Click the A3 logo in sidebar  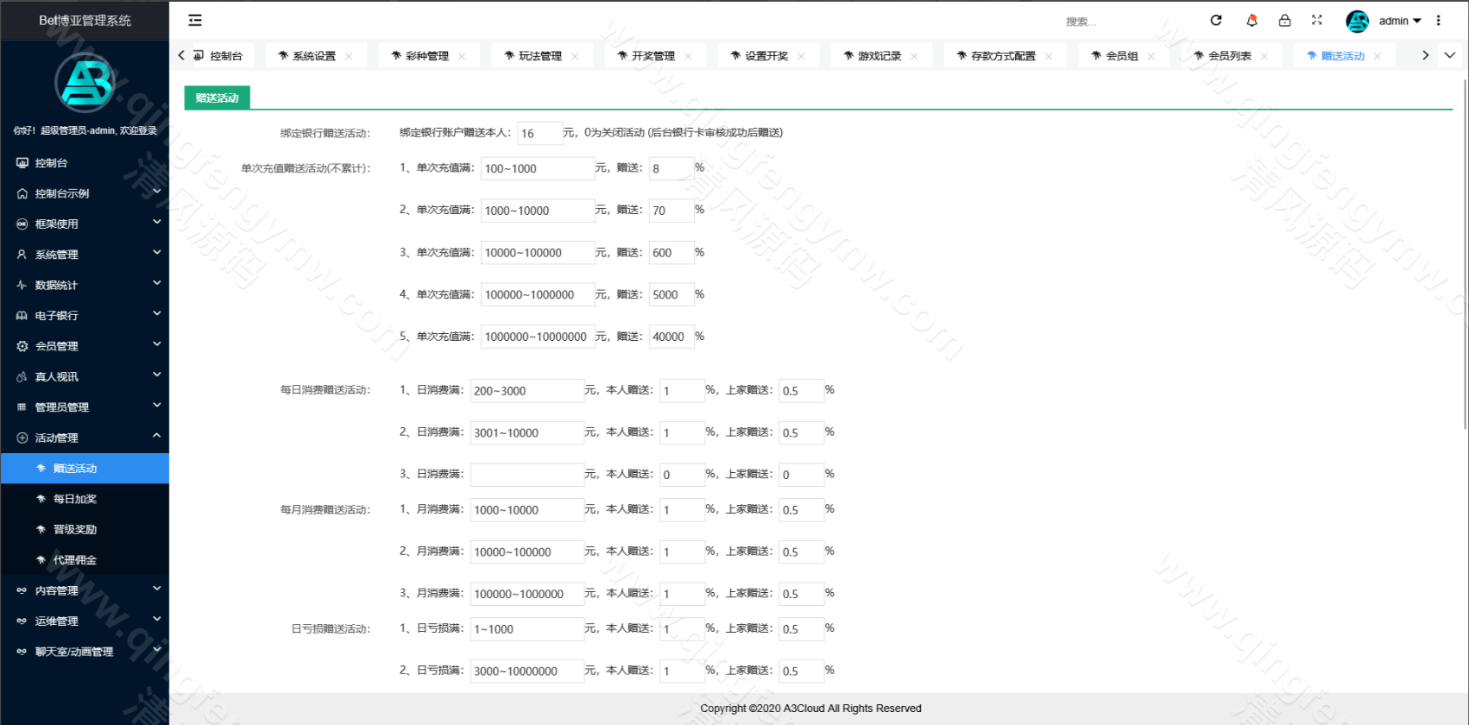point(85,83)
